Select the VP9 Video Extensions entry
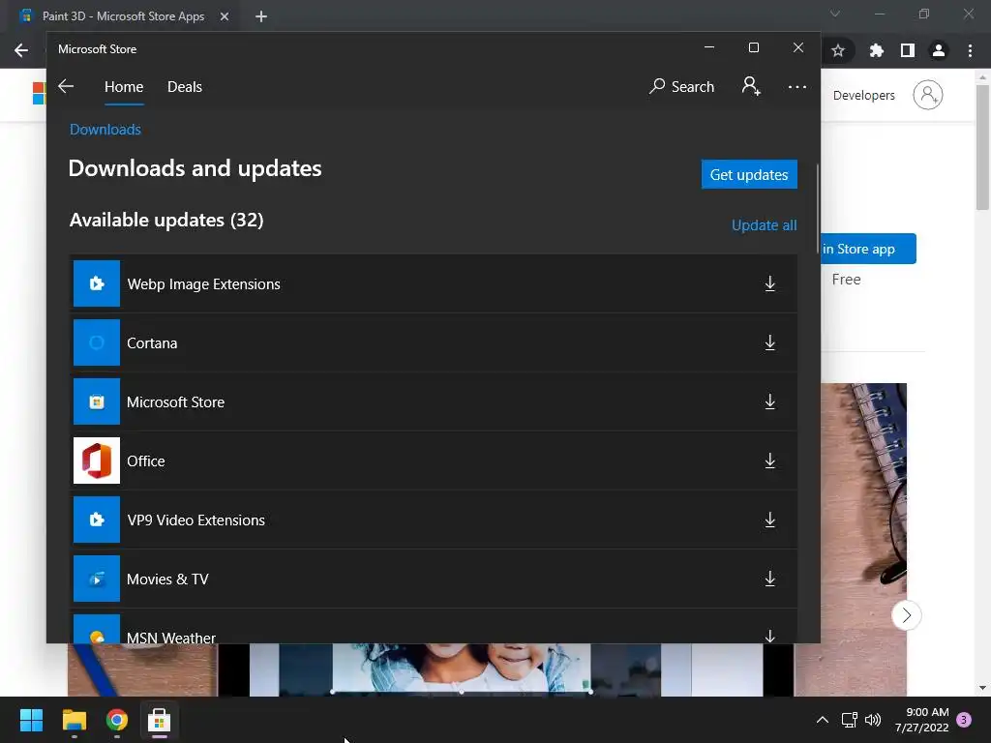Image resolution: width=991 pixels, height=743 pixels. pos(434,520)
